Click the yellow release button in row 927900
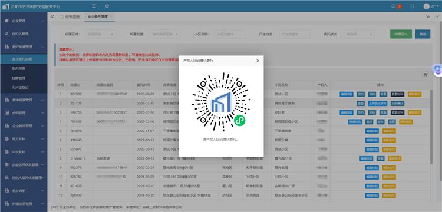The width and height of the screenshot is (442, 212). click(x=415, y=94)
